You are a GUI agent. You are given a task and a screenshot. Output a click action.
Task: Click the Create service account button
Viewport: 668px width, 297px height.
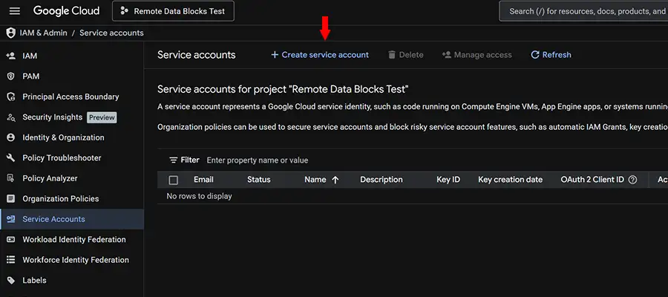tap(320, 55)
